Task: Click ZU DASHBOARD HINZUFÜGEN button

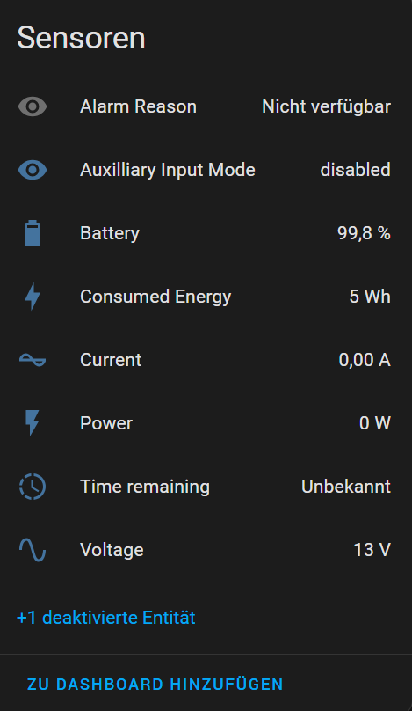Action: pyautogui.click(x=155, y=685)
